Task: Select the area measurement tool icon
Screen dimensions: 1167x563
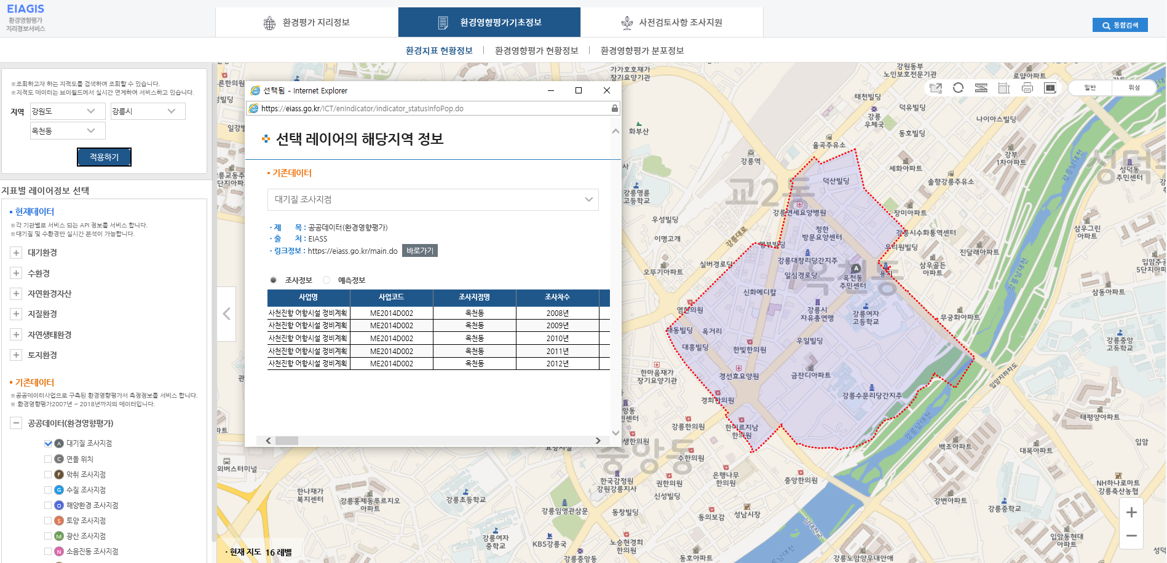Action: (x=1004, y=88)
